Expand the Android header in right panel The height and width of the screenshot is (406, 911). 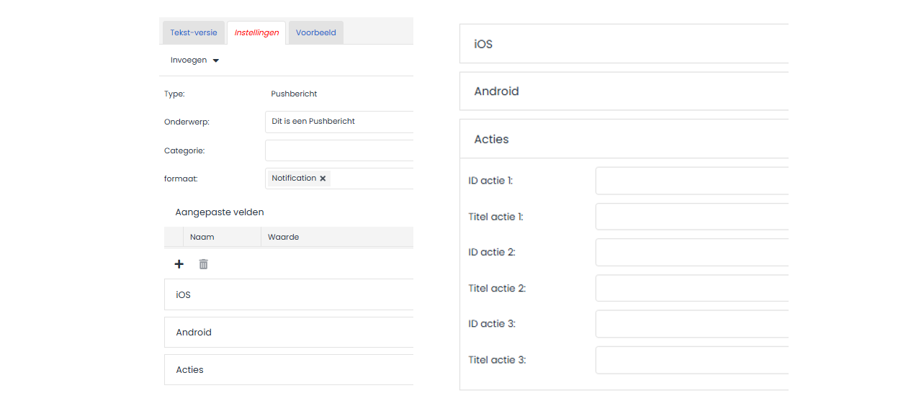click(623, 91)
